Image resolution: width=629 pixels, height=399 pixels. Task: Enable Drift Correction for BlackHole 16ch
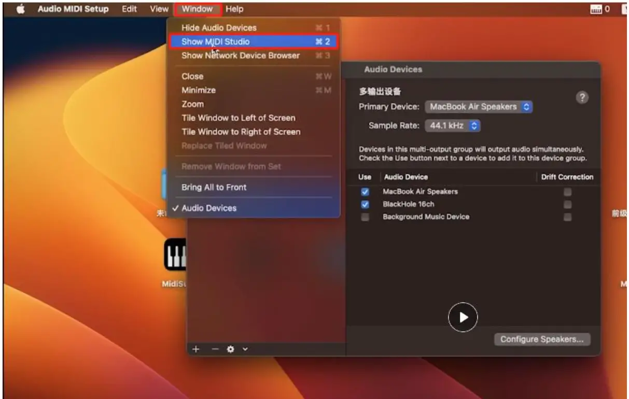pyautogui.click(x=568, y=204)
